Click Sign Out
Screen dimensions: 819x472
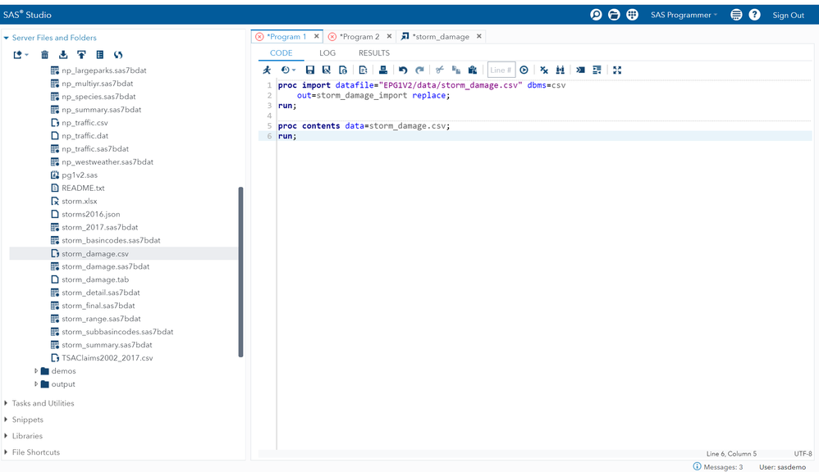point(788,15)
